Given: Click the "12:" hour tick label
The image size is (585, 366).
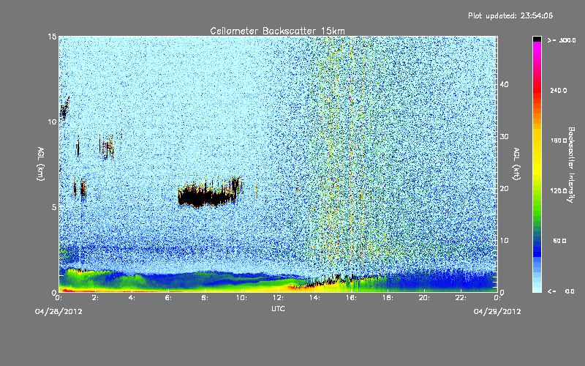Looking at the screenshot, I should pyautogui.click(x=278, y=298).
